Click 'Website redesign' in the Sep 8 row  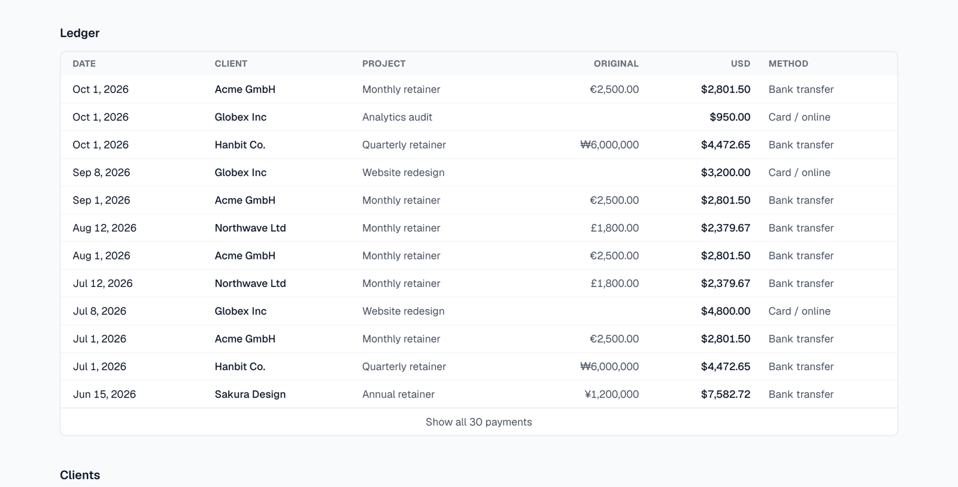coord(403,173)
